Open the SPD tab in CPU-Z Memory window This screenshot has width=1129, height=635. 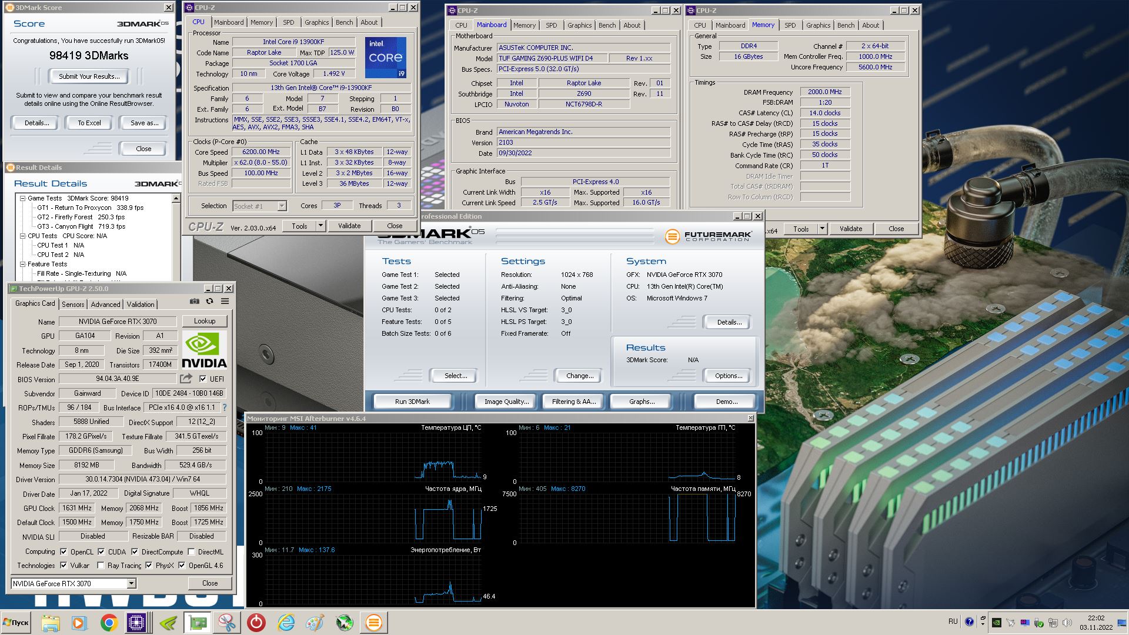pyautogui.click(x=790, y=25)
